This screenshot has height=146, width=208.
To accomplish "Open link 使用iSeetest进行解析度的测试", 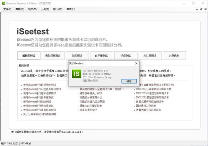I will click(40, 85).
